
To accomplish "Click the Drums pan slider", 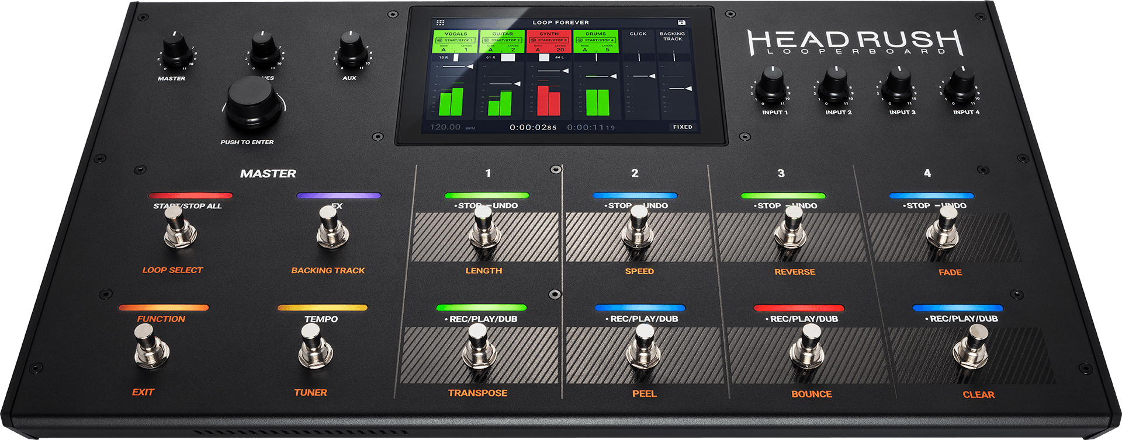I will [596, 57].
